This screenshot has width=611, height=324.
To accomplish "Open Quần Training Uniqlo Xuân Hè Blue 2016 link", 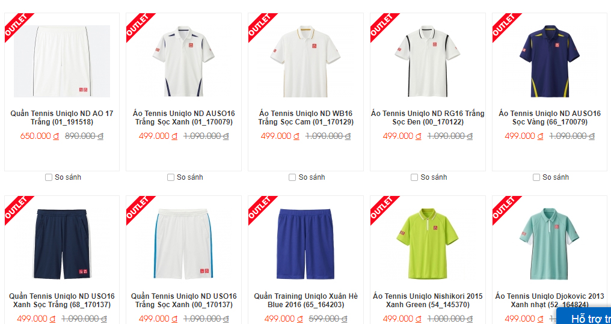I will tap(306, 300).
